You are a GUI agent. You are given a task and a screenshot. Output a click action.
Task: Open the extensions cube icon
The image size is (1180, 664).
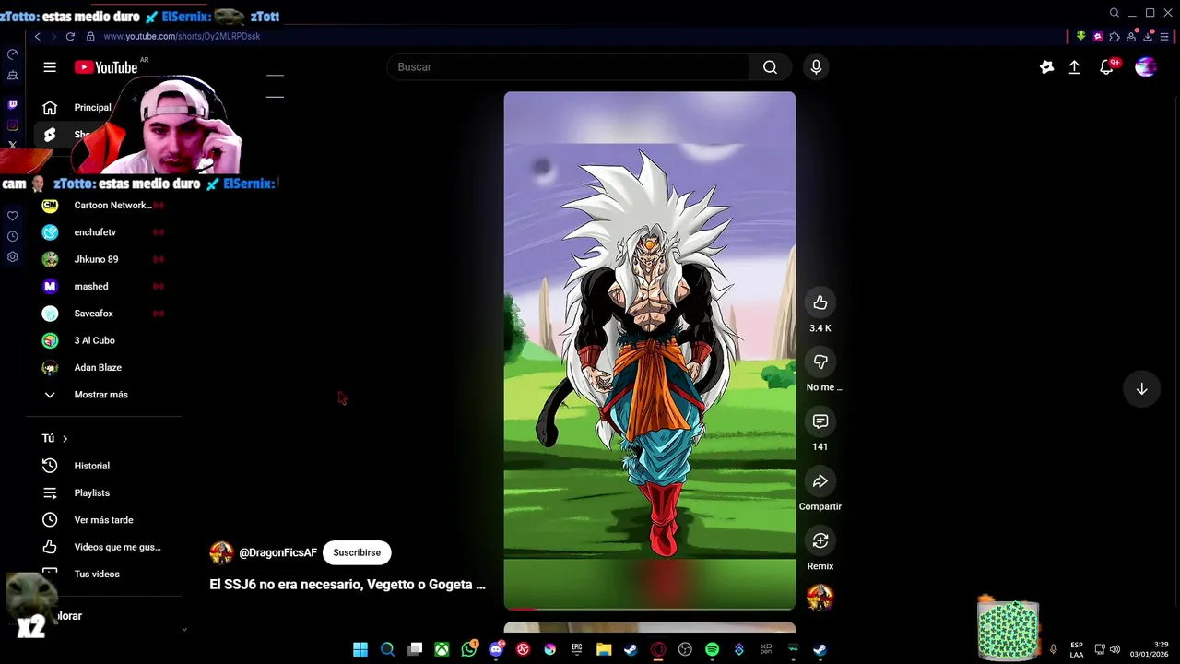coord(1115,36)
